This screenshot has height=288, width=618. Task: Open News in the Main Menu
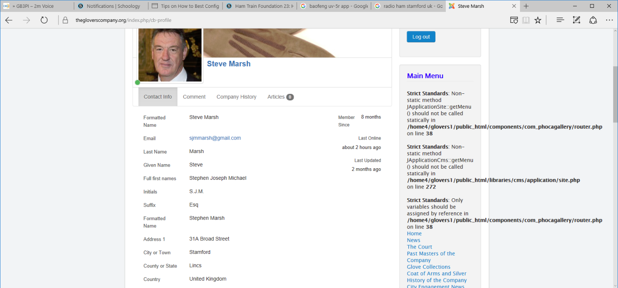tap(414, 240)
